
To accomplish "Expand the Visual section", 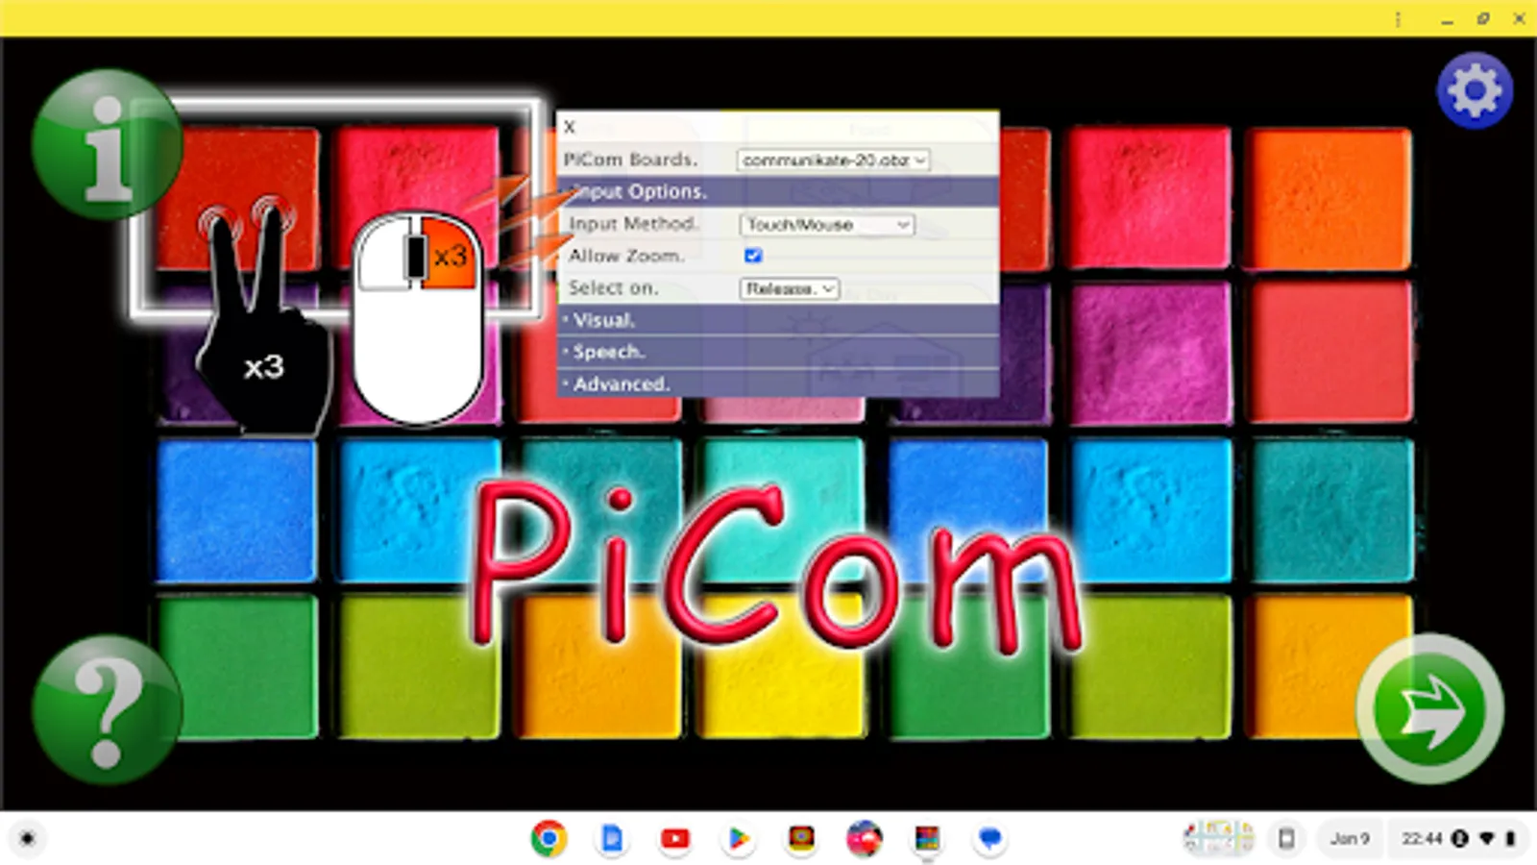I will pos(778,320).
